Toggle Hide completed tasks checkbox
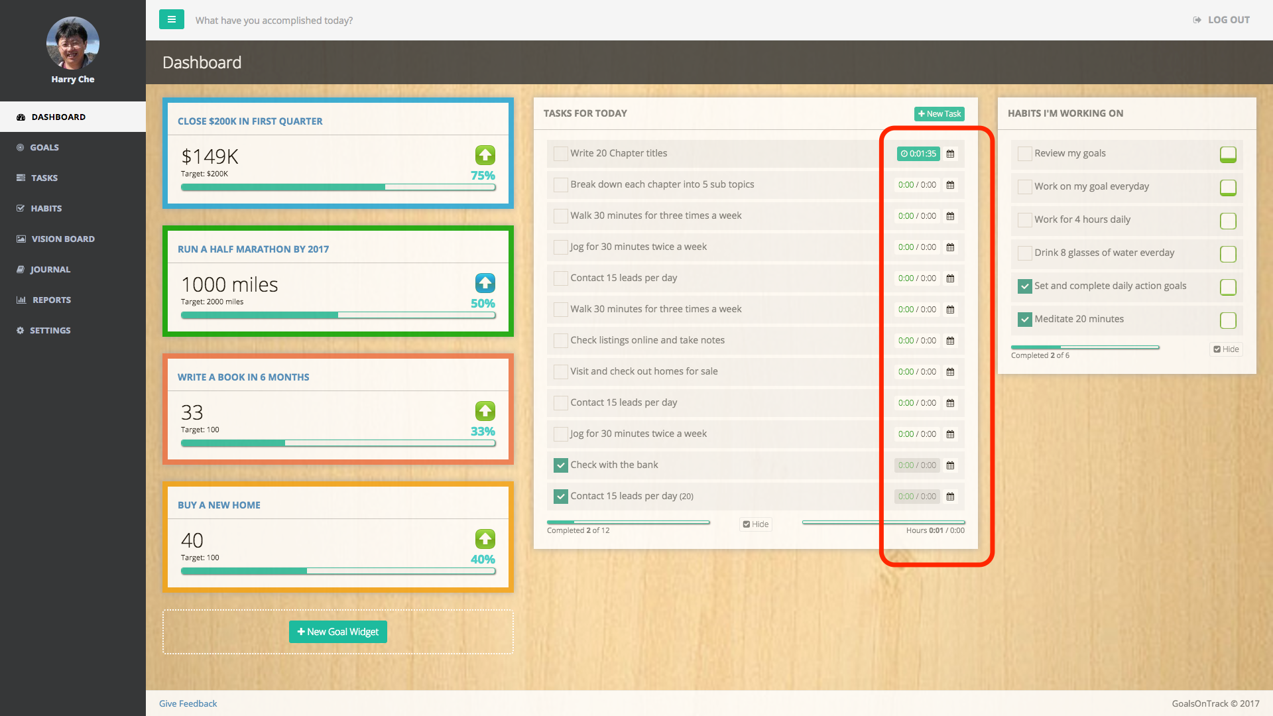Screen dimensions: 1273x716 click(x=755, y=524)
